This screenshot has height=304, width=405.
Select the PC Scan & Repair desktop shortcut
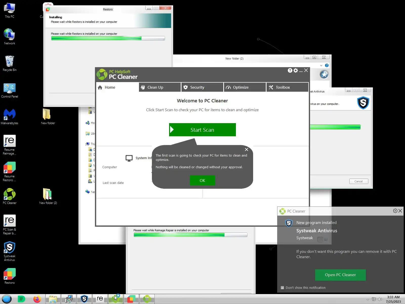click(x=10, y=225)
